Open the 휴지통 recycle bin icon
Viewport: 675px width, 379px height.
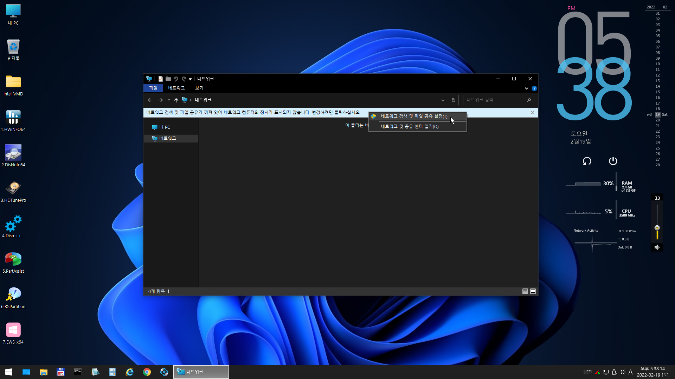pos(13,50)
